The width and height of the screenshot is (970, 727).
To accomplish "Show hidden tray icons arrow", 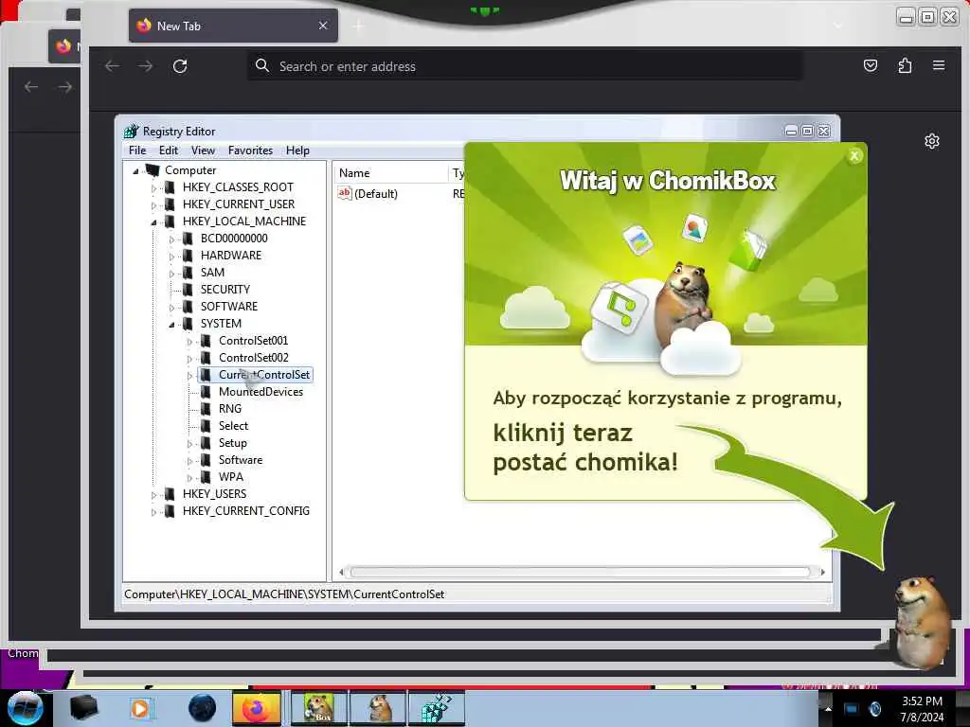I will (828, 709).
